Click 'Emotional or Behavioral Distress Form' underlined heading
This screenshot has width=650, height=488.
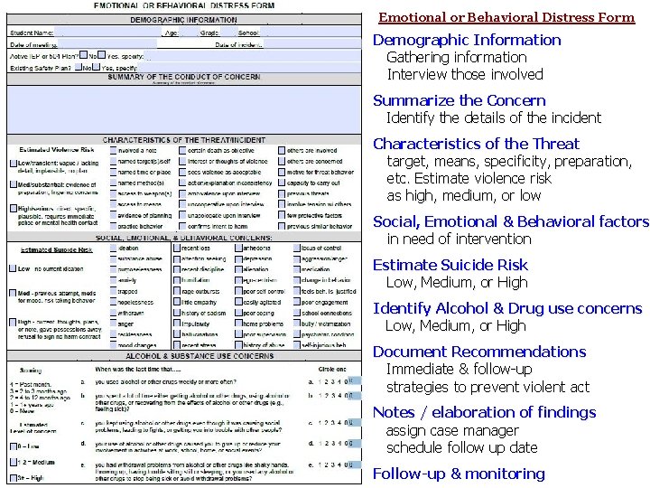(x=506, y=17)
